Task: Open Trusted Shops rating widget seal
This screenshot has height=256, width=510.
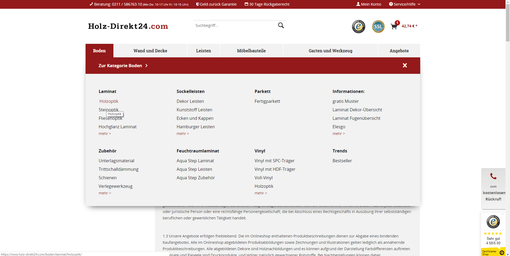Action: pos(493,222)
